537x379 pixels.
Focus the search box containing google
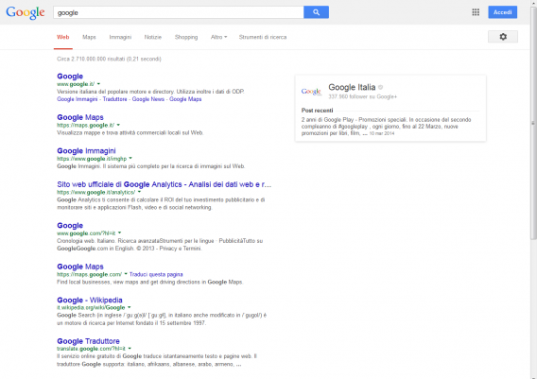coord(179,12)
